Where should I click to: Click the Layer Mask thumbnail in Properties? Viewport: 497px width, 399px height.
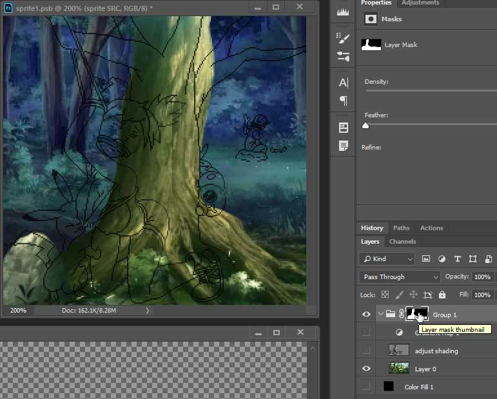pos(371,45)
